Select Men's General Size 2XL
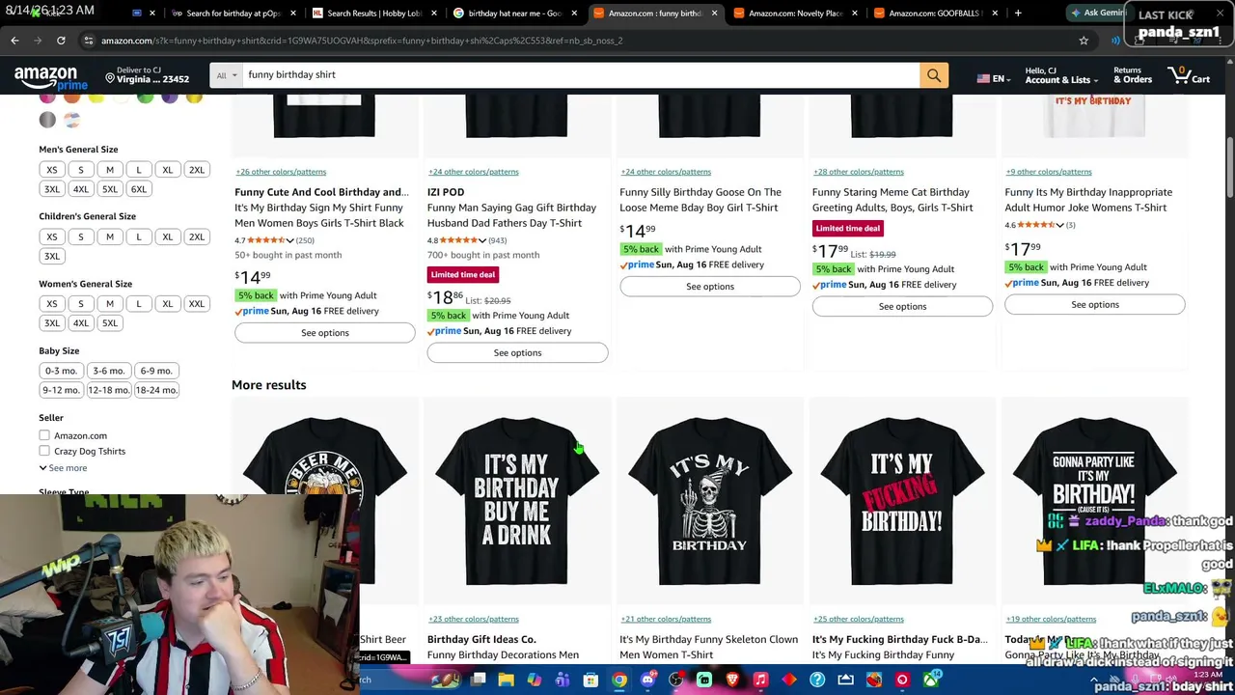This screenshot has width=1235, height=695. [x=196, y=170]
